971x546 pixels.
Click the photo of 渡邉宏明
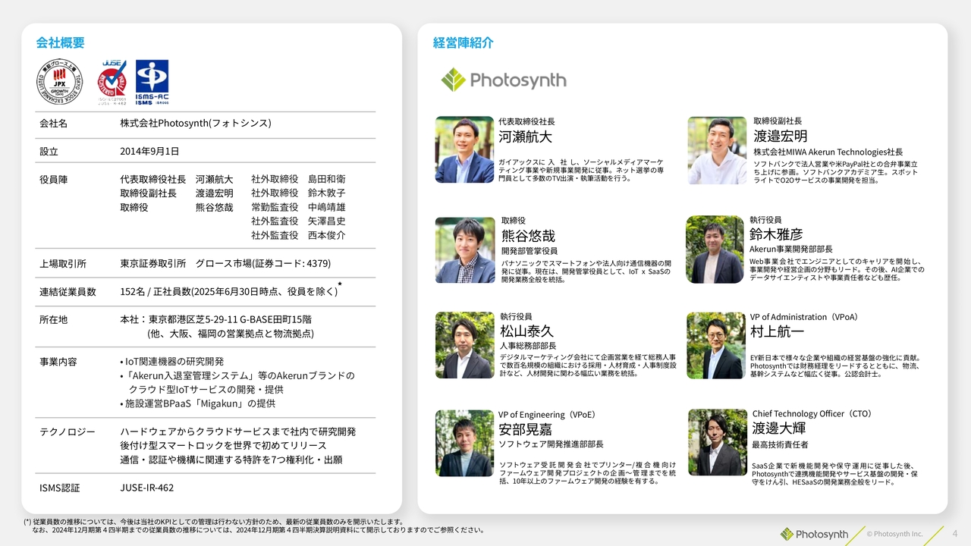point(717,150)
